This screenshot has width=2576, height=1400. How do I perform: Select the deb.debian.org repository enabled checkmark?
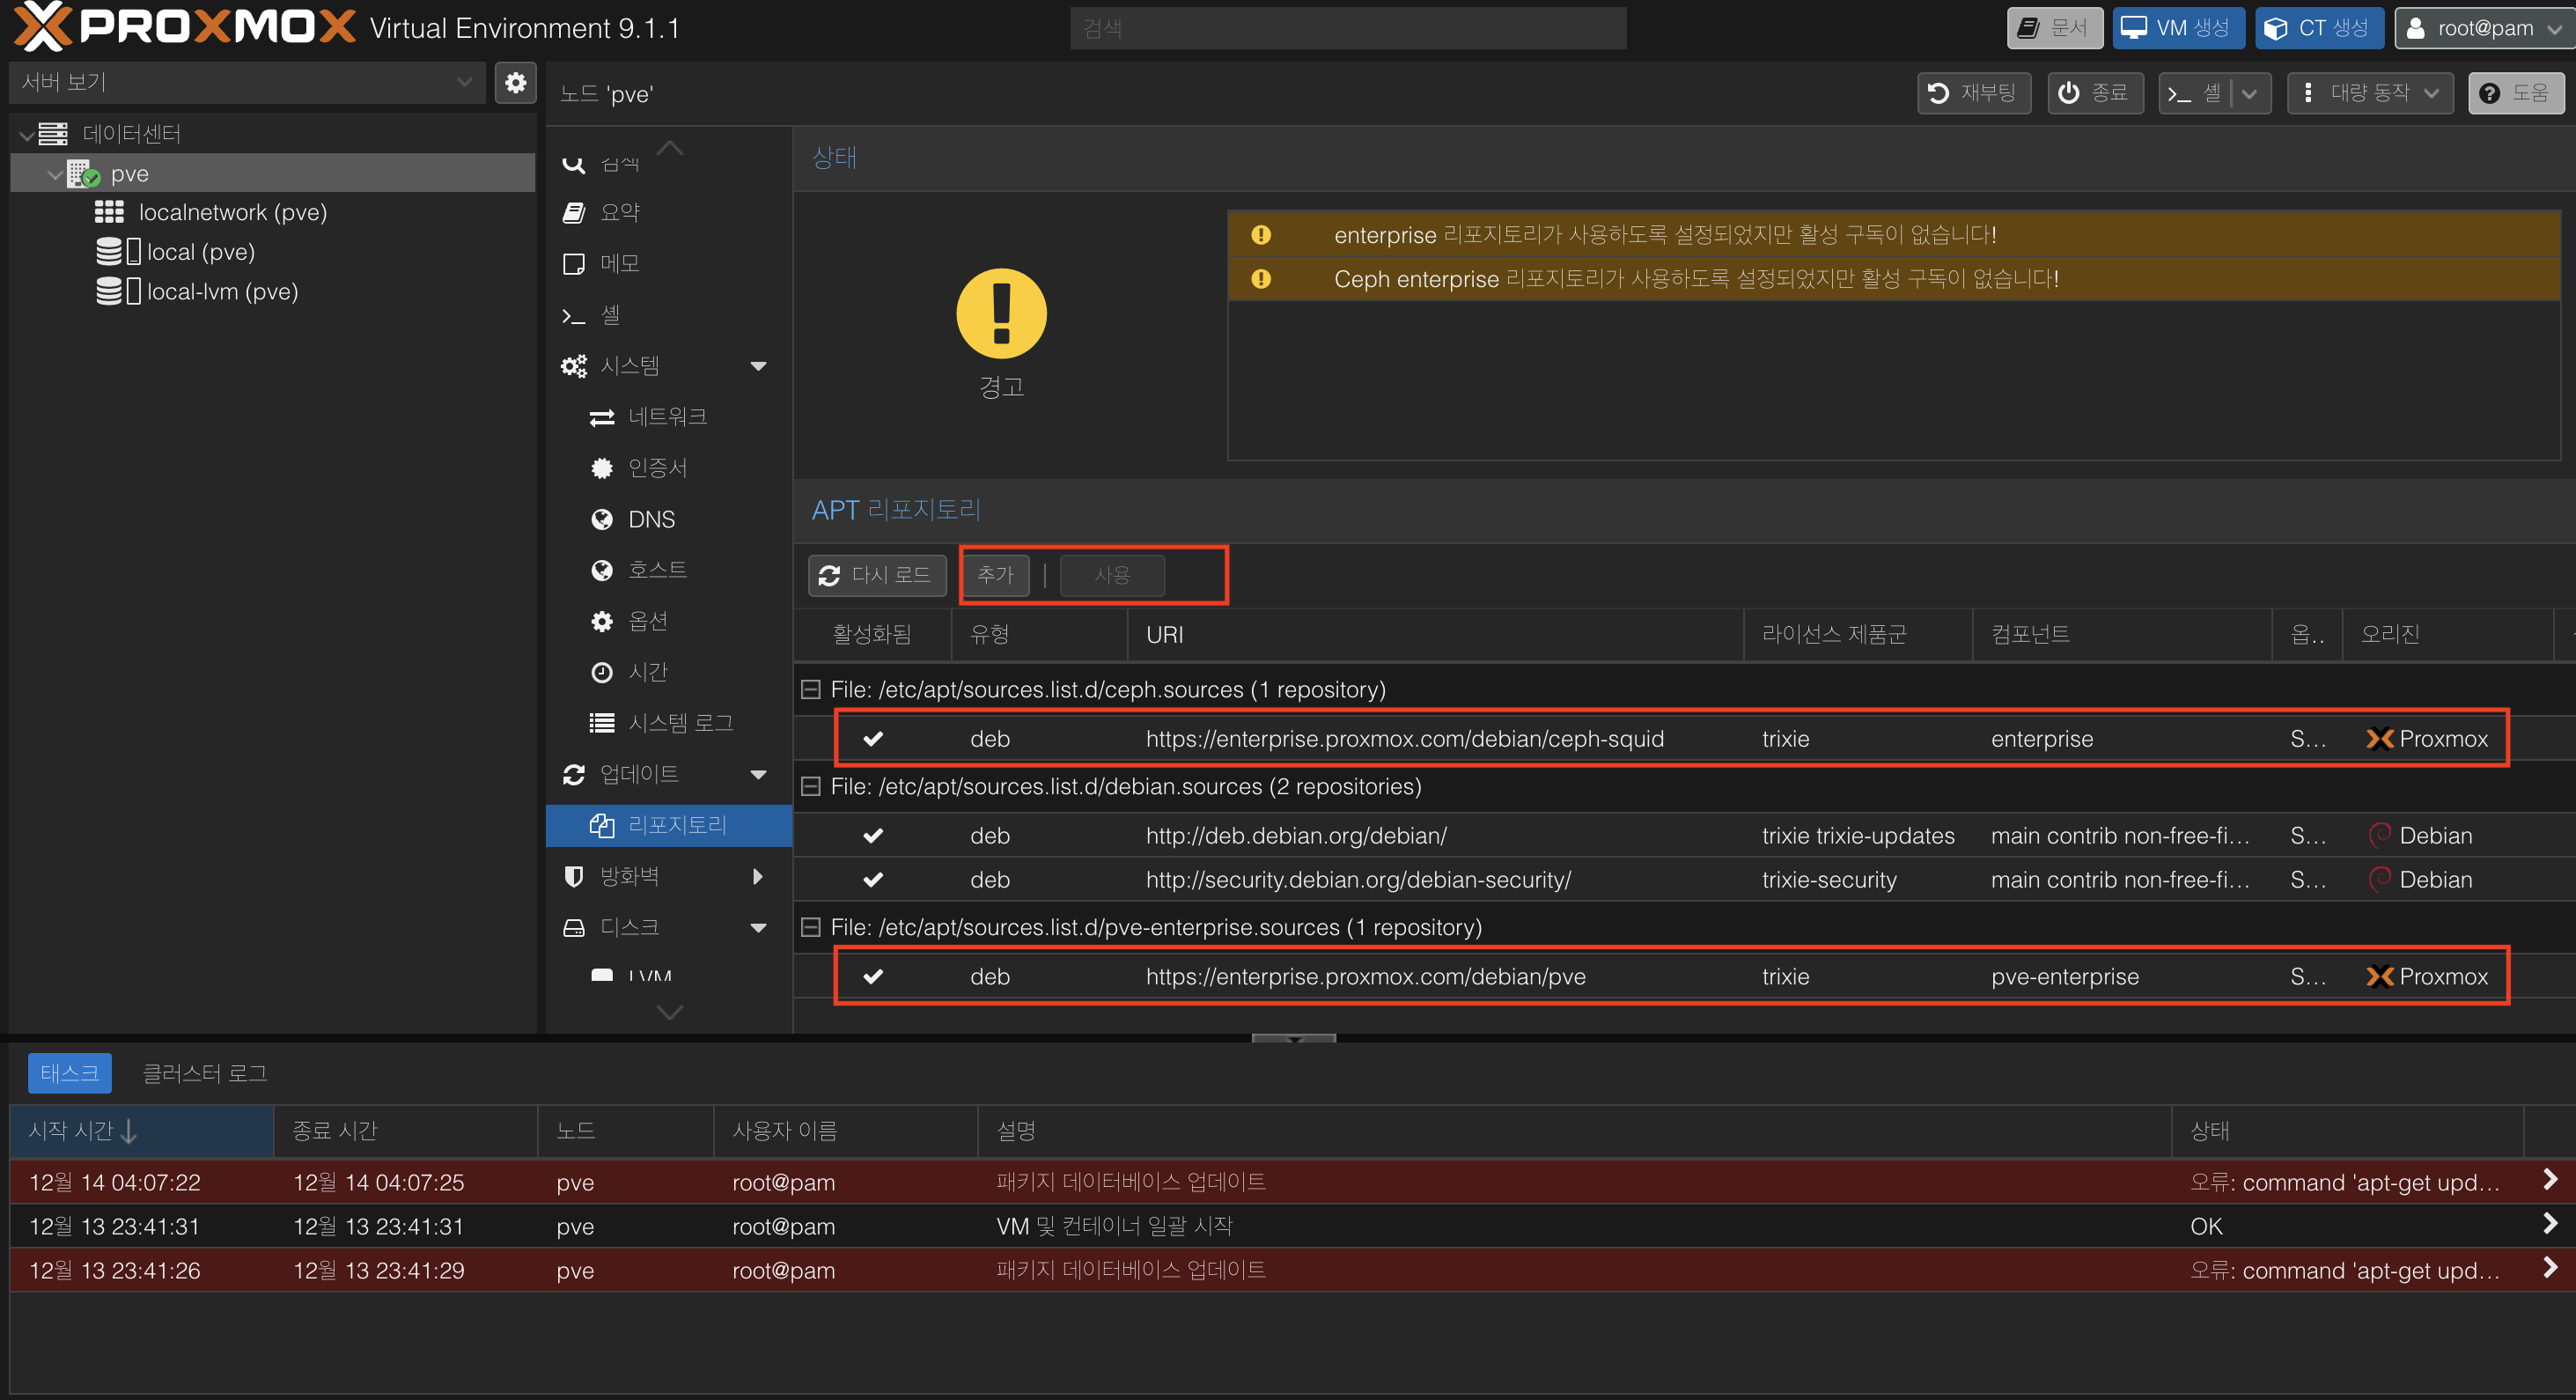tap(873, 835)
